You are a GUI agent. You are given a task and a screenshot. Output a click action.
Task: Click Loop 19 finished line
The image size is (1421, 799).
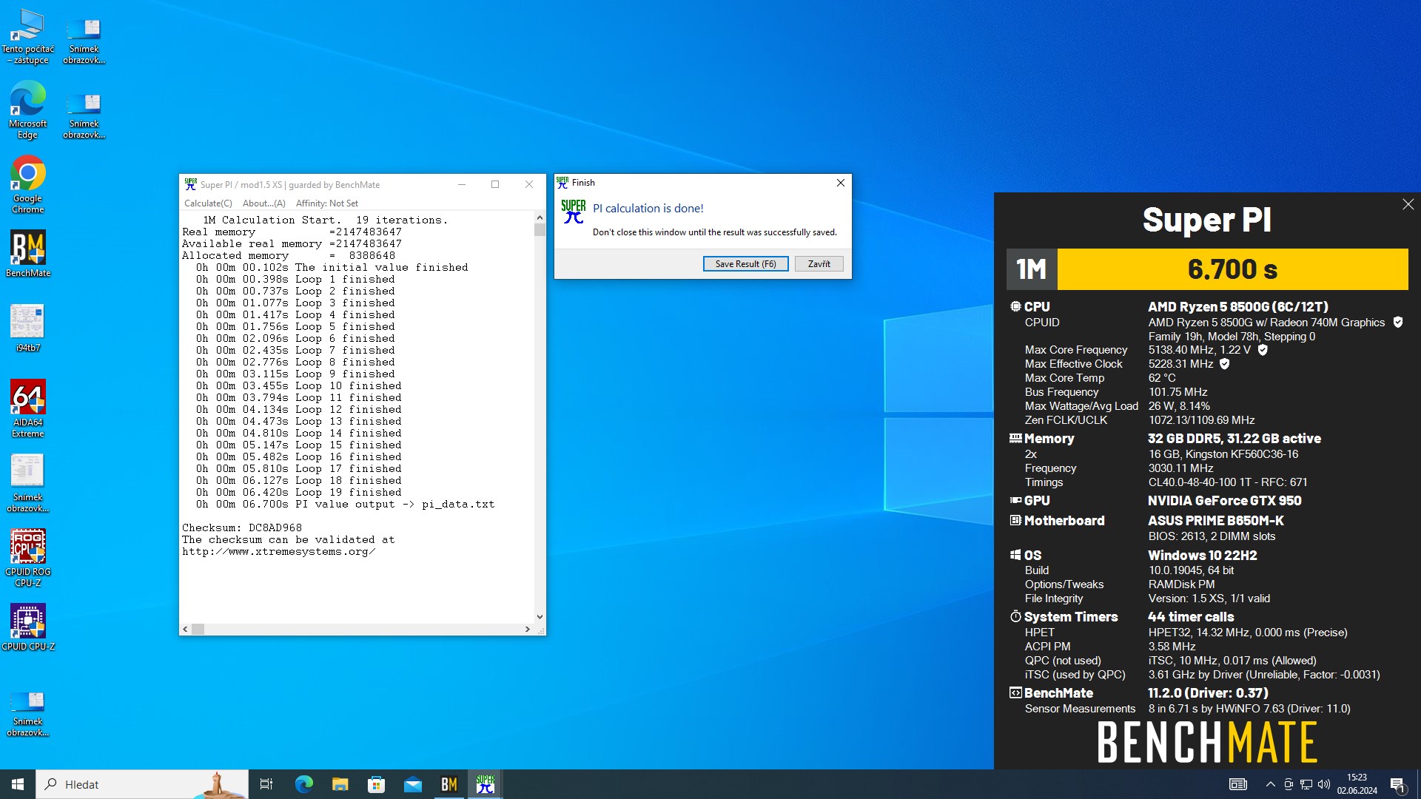[x=299, y=493]
